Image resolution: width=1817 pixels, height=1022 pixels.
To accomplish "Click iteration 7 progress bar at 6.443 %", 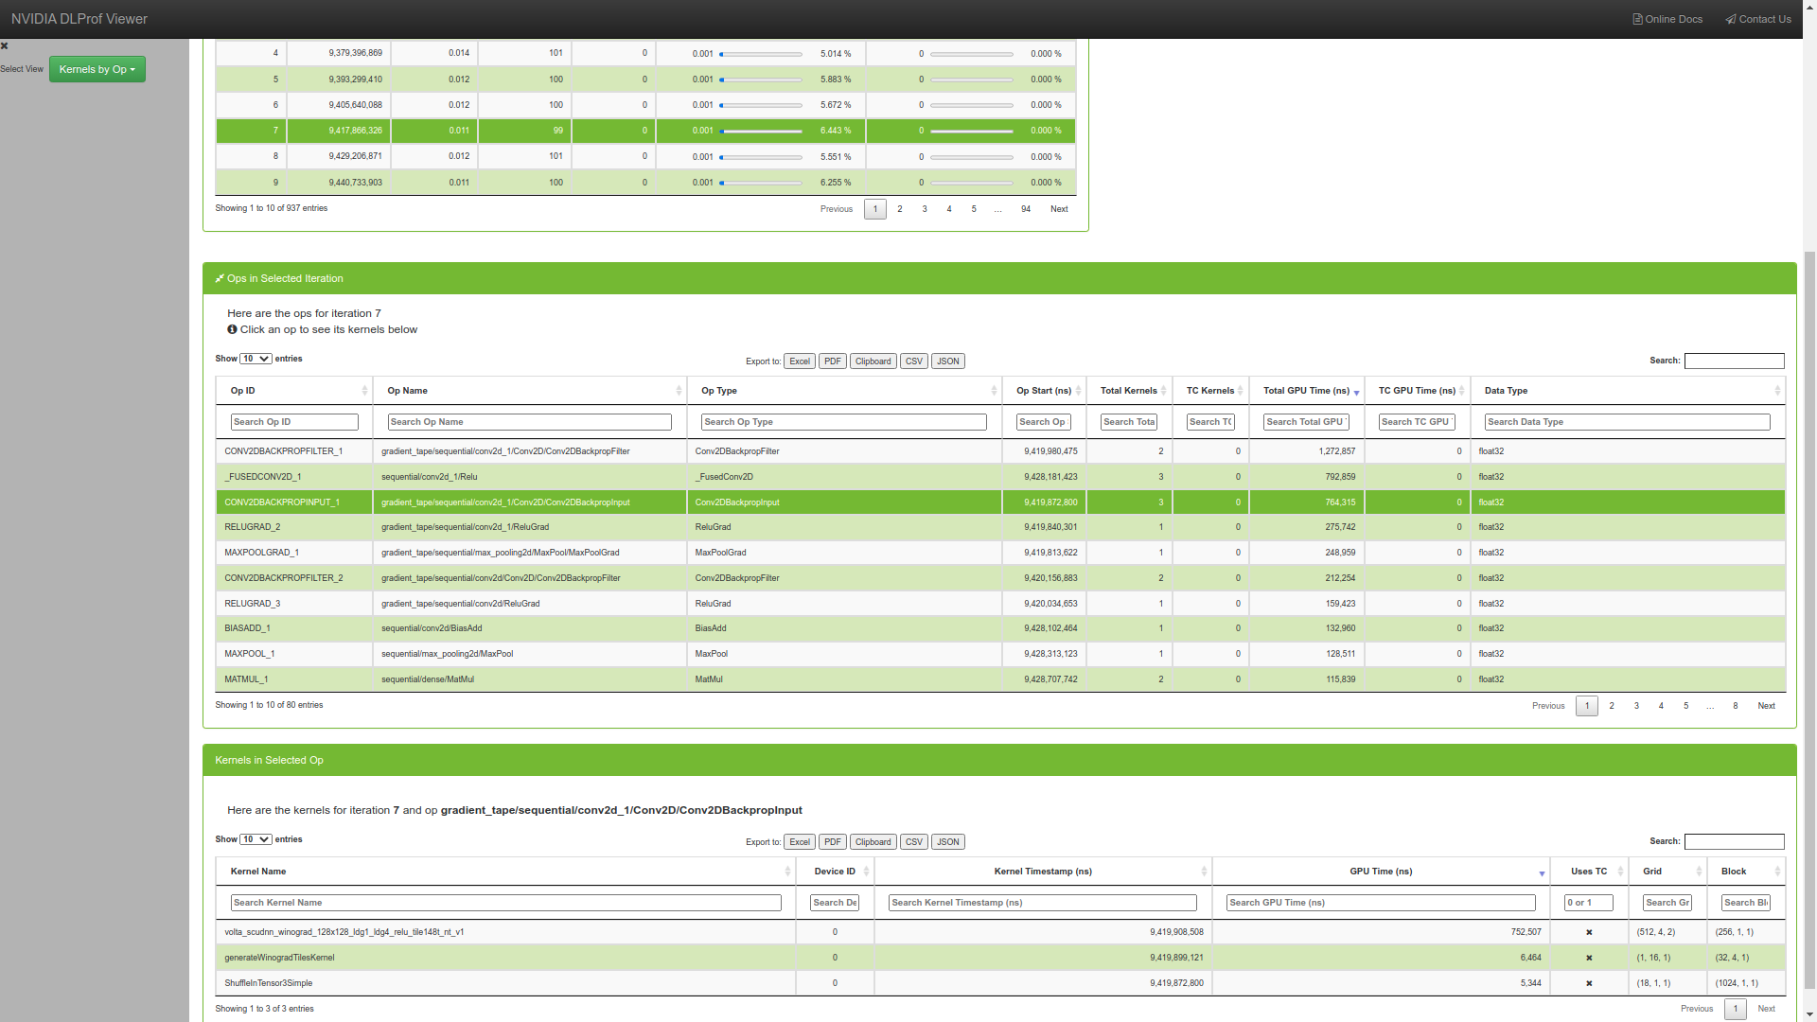I will pyautogui.click(x=761, y=132).
